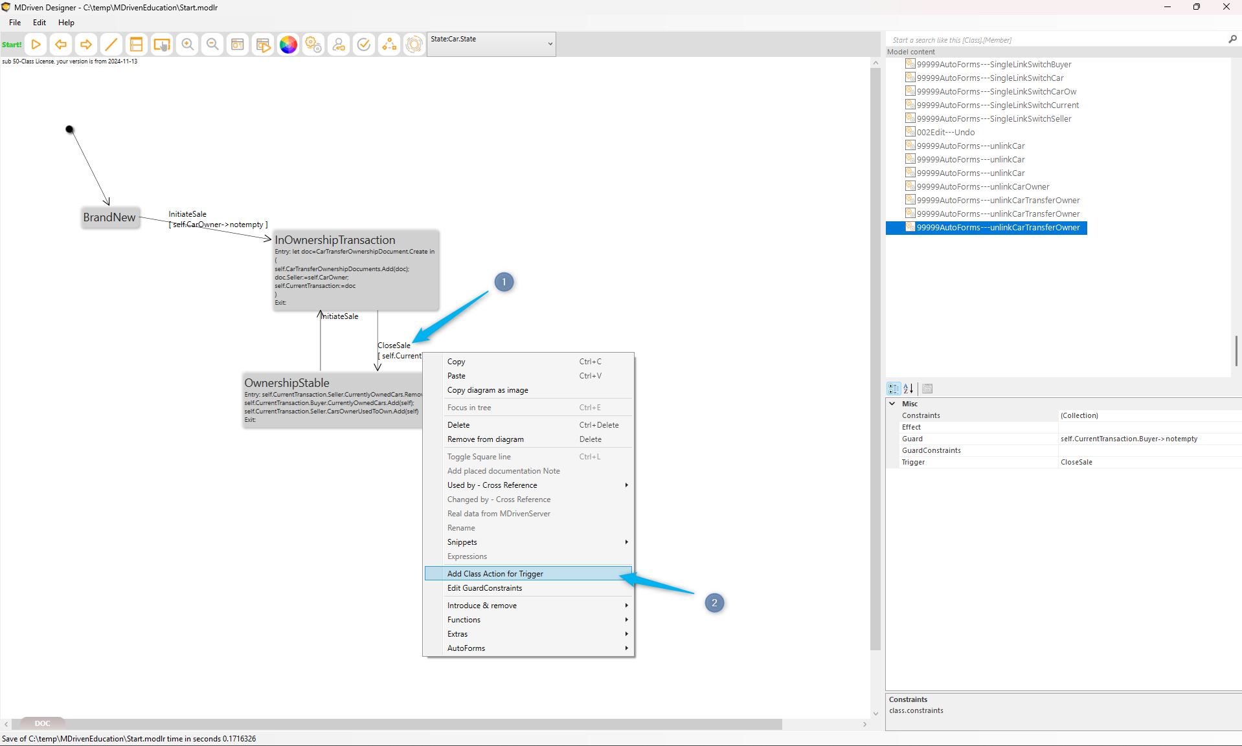
Task: Toggle alphabetical sort in property grid
Action: (909, 389)
